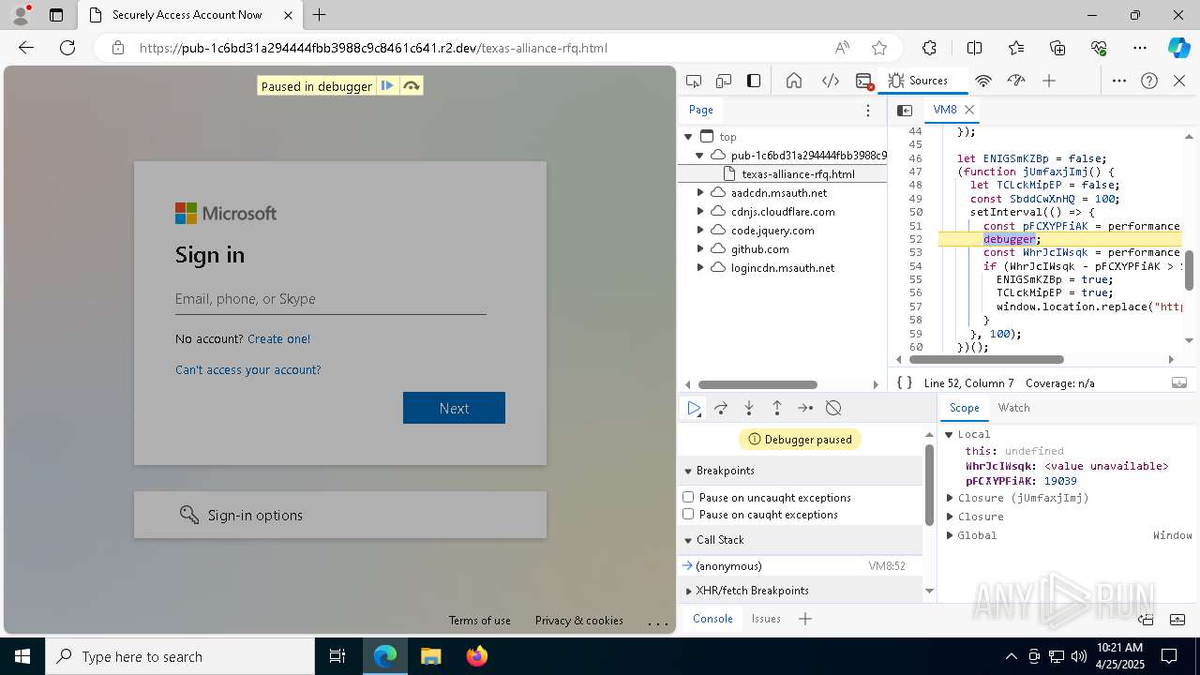Open Customize and control DevTools menu
Image resolution: width=1200 pixels, height=675 pixels.
(x=1119, y=81)
